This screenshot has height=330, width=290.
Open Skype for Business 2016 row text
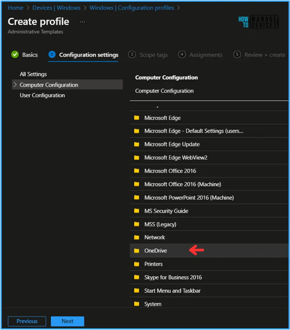point(173,278)
